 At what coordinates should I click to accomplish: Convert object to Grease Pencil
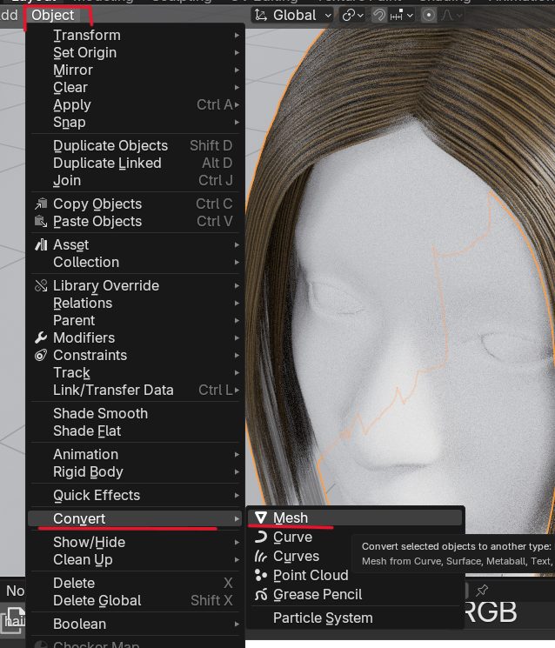click(x=318, y=595)
